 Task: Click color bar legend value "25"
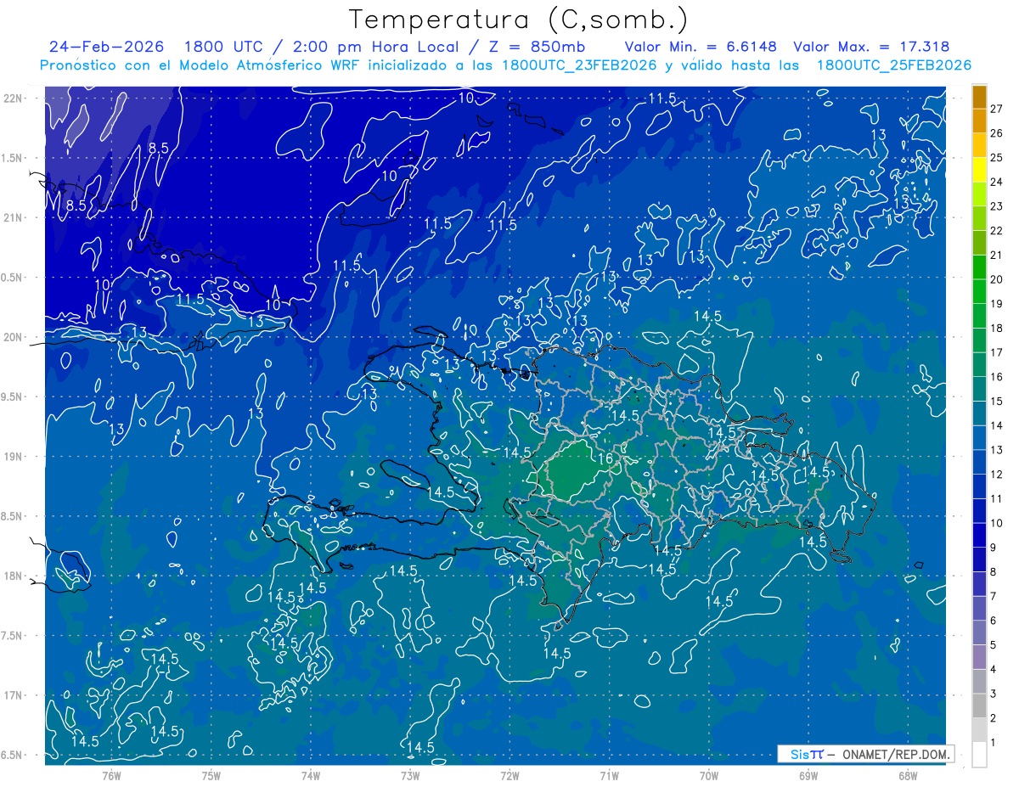point(997,158)
